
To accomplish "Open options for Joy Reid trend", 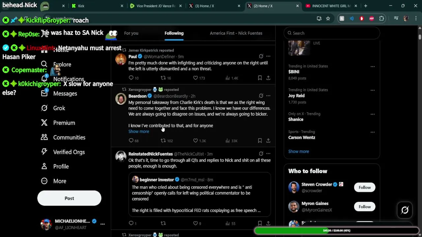I will tap(373, 90).
